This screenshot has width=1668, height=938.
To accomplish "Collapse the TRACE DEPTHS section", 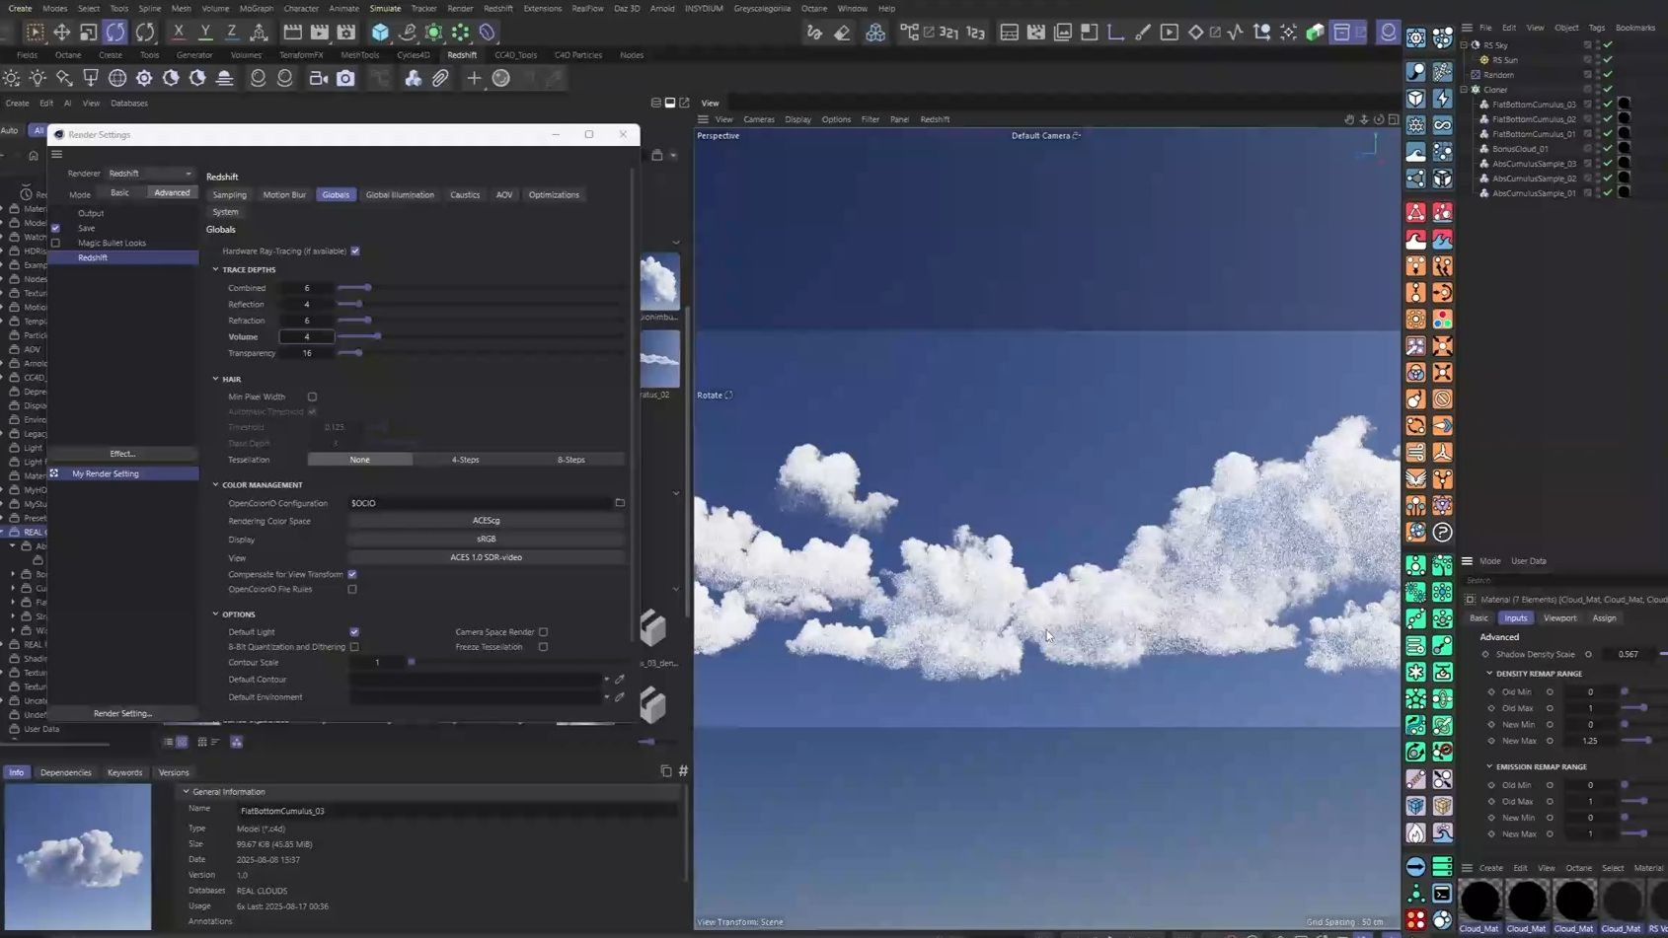I will point(216,269).
